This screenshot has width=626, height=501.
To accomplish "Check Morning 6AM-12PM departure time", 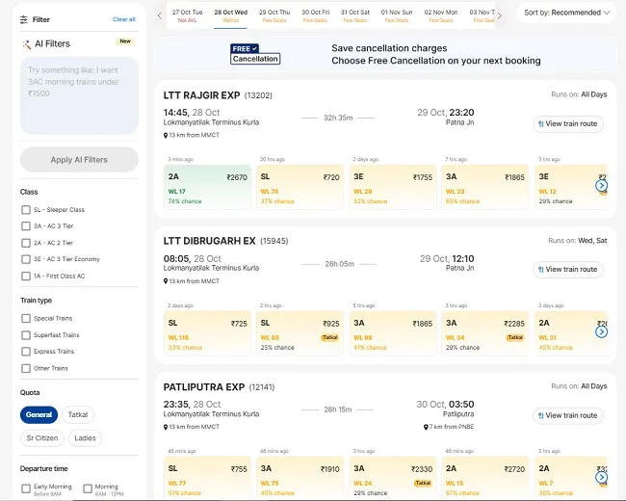I will pos(88,488).
